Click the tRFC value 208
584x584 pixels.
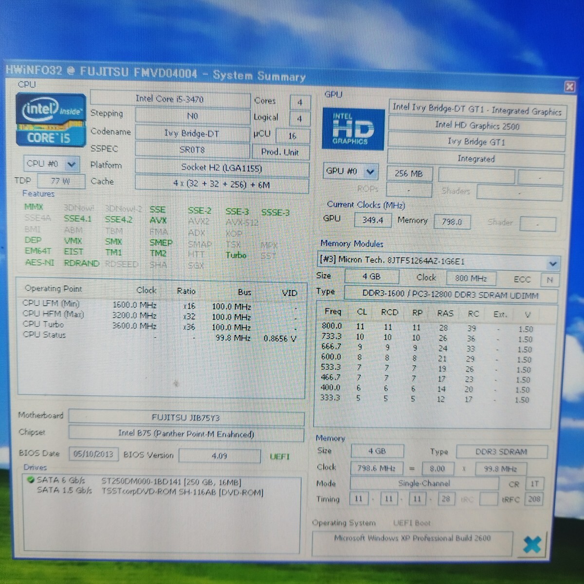click(x=534, y=499)
